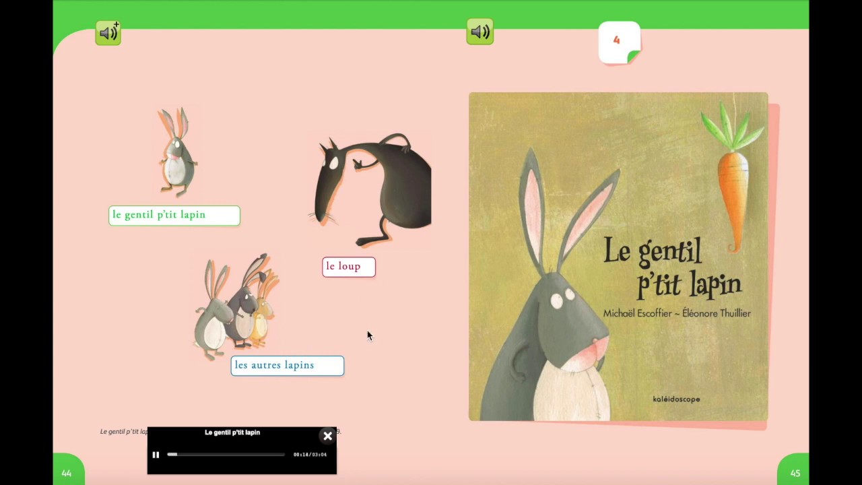Click the label 'le gentil p'tit lapin'
Image resolution: width=862 pixels, height=485 pixels.
pos(174,216)
